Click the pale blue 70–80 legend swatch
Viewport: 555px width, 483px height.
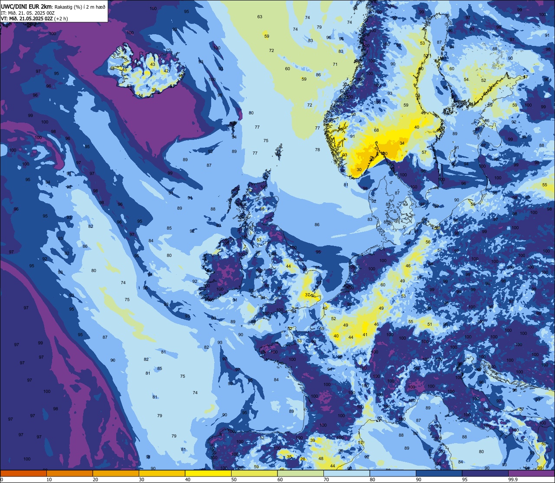click(346, 473)
